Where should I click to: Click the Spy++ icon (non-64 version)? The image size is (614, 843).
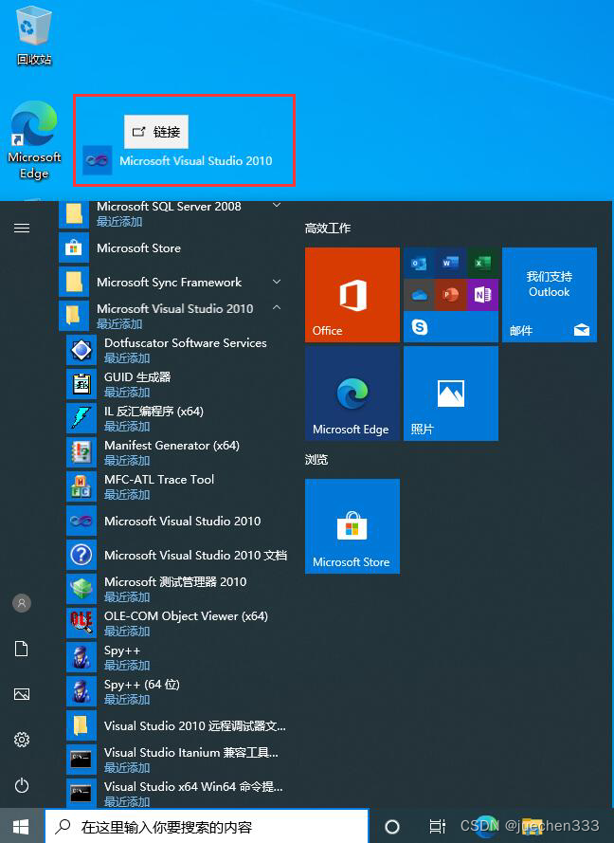tap(81, 657)
